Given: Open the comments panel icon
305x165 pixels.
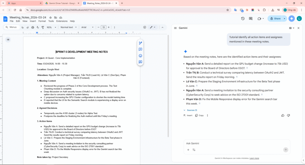Looking at the screenshot, I should point(250,18).
